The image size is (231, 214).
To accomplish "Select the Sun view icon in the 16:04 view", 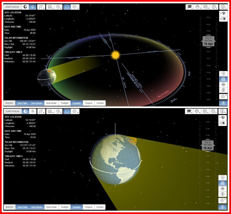I will point(33,111).
